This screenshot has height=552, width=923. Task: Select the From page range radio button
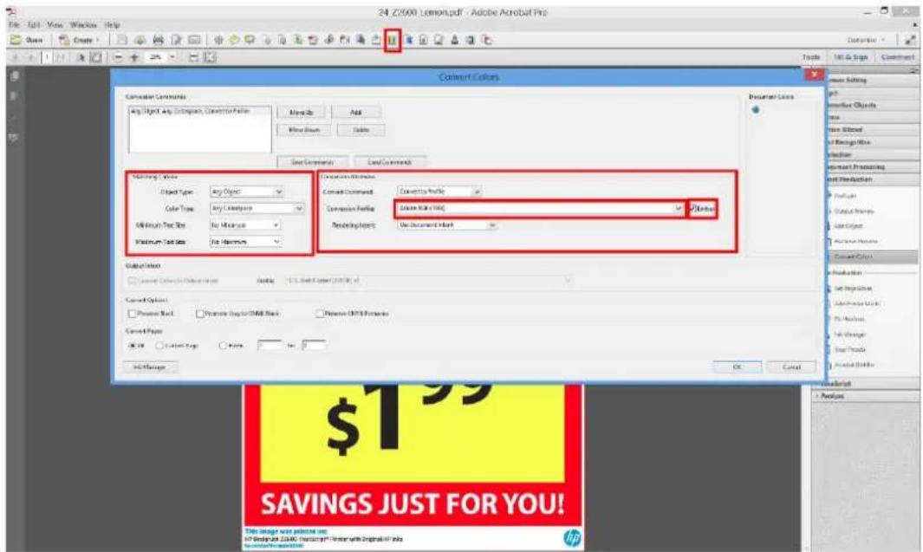click(x=223, y=346)
